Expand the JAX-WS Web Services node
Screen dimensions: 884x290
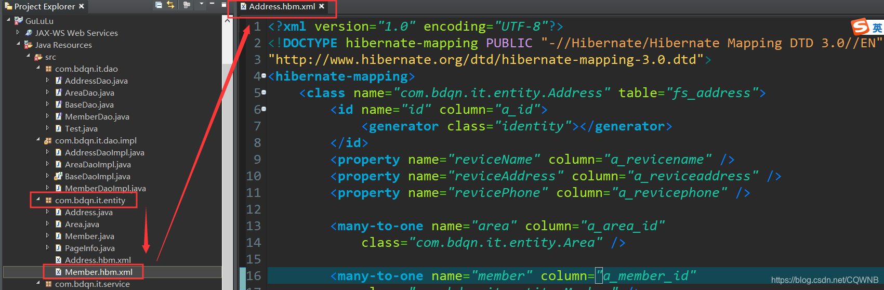point(18,32)
